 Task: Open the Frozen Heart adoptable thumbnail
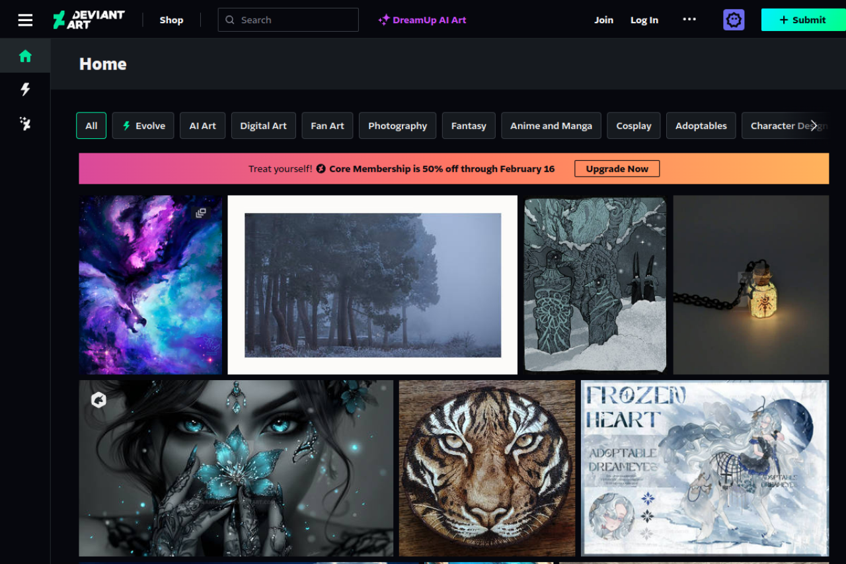705,467
